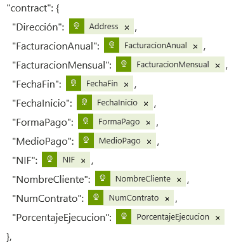Delete the FechaInicio token using x
The height and width of the screenshot is (245, 248).
point(146,103)
